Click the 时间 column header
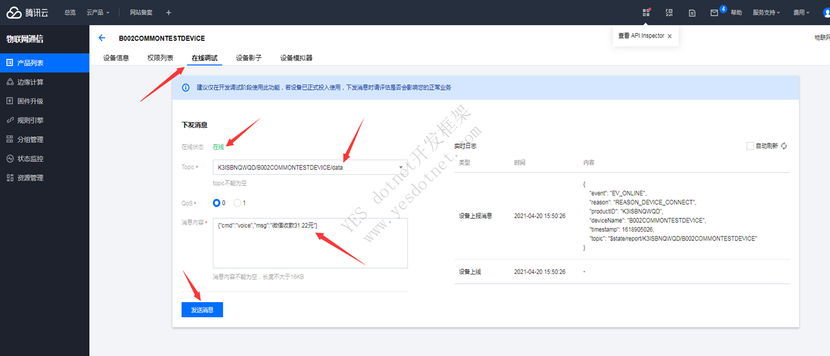The height and width of the screenshot is (356, 830). point(520,162)
